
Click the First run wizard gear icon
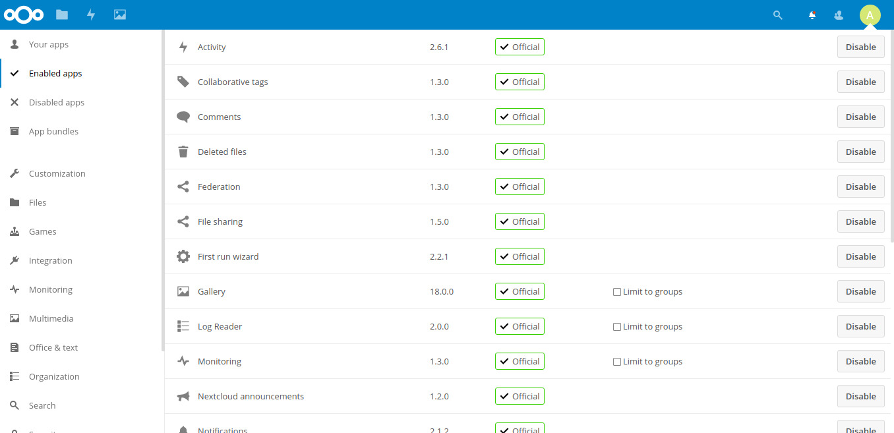coord(183,256)
